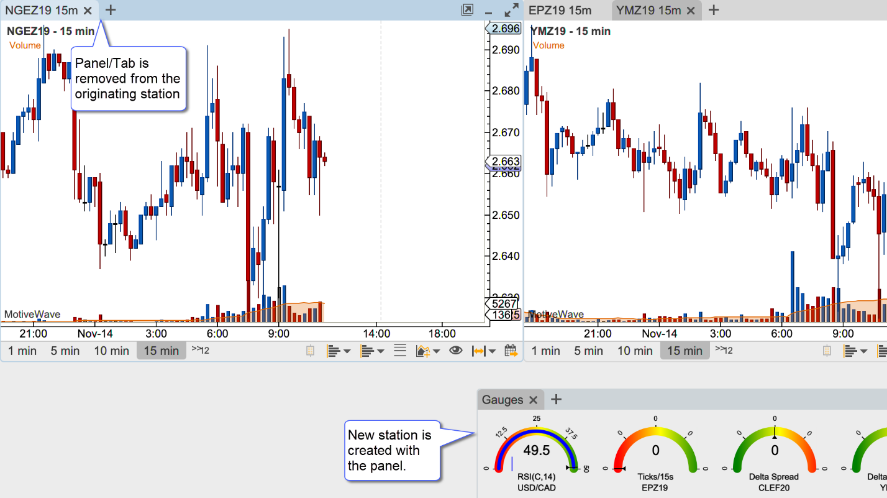This screenshot has height=498, width=887.
Task: Add a new tab in the Gauges station
Action: (556, 400)
